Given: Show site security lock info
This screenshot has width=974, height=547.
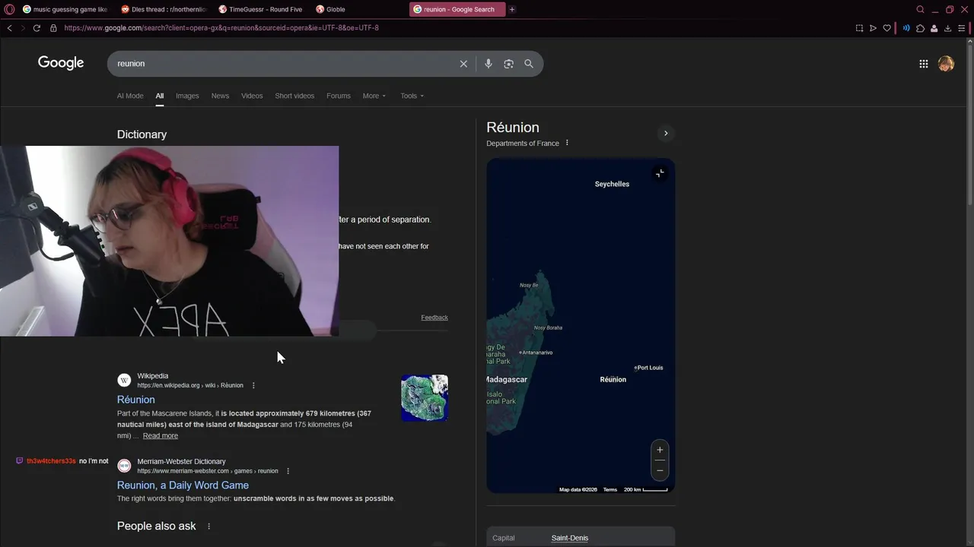Looking at the screenshot, I should click(x=53, y=28).
